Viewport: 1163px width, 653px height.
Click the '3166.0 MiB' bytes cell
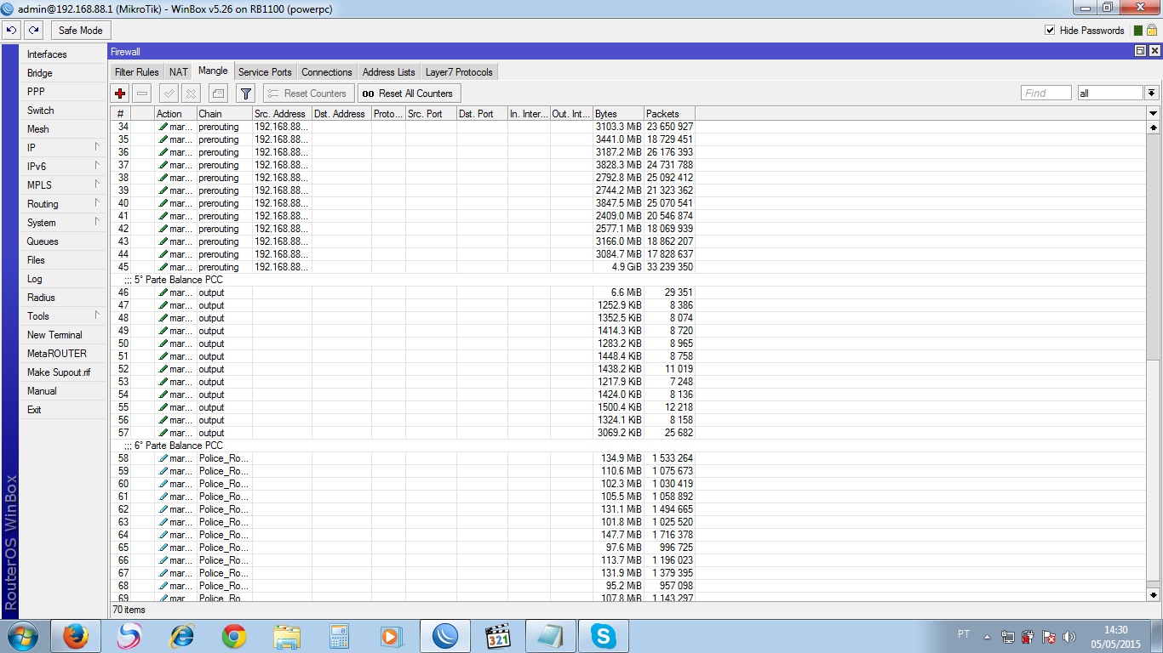pyautogui.click(x=619, y=241)
